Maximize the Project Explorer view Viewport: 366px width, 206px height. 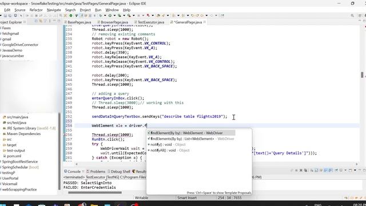coord(59,21)
